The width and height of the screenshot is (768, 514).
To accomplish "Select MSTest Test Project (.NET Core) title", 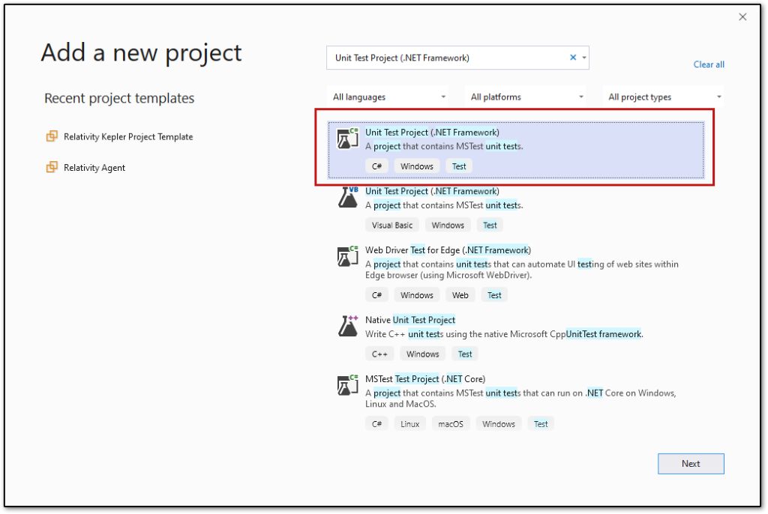I will coord(425,379).
